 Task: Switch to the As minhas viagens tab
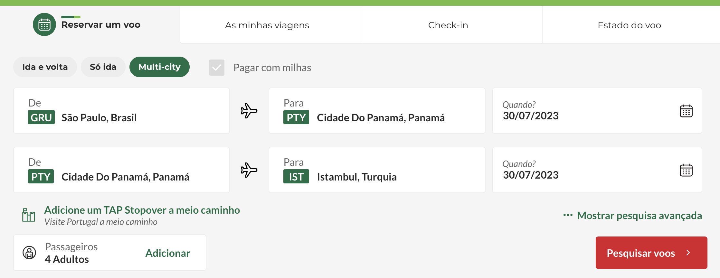[x=267, y=25]
